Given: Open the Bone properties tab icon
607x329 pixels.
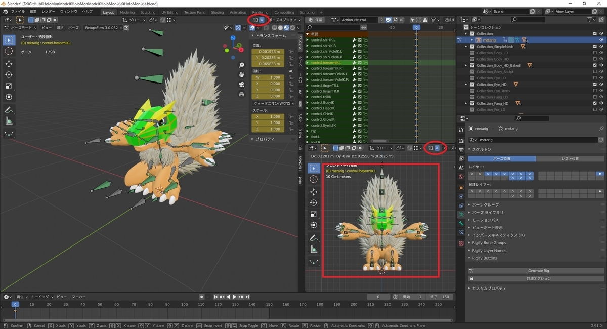Looking at the screenshot, I should (x=461, y=223).
